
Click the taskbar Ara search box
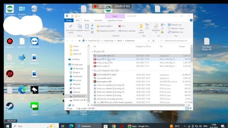tap(35, 126)
